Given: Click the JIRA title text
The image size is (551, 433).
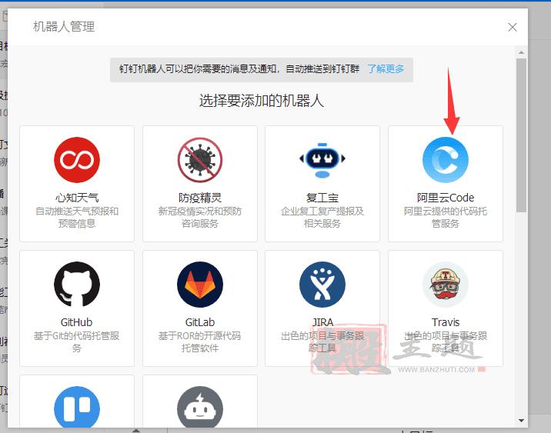Looking at the screenshot, I should (322, 322).
